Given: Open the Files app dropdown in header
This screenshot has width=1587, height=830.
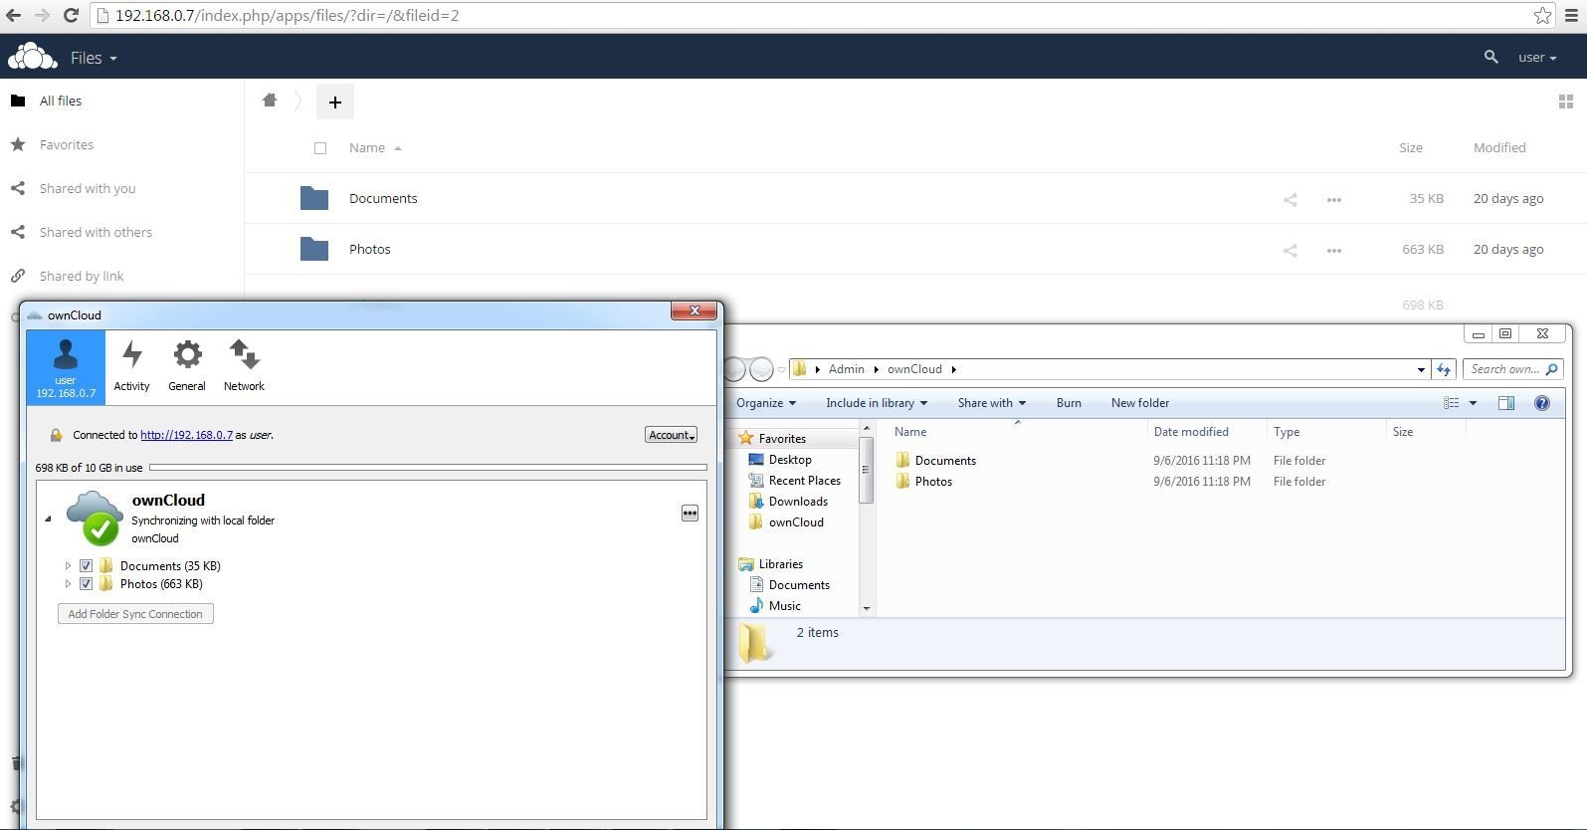Looking at the screenshot, I should (94, 58).
